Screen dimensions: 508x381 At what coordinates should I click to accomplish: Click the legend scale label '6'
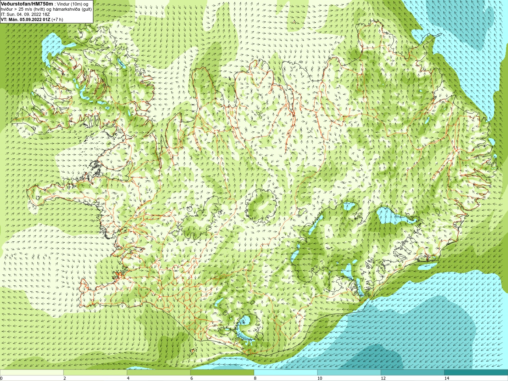[x=192, y=378]
